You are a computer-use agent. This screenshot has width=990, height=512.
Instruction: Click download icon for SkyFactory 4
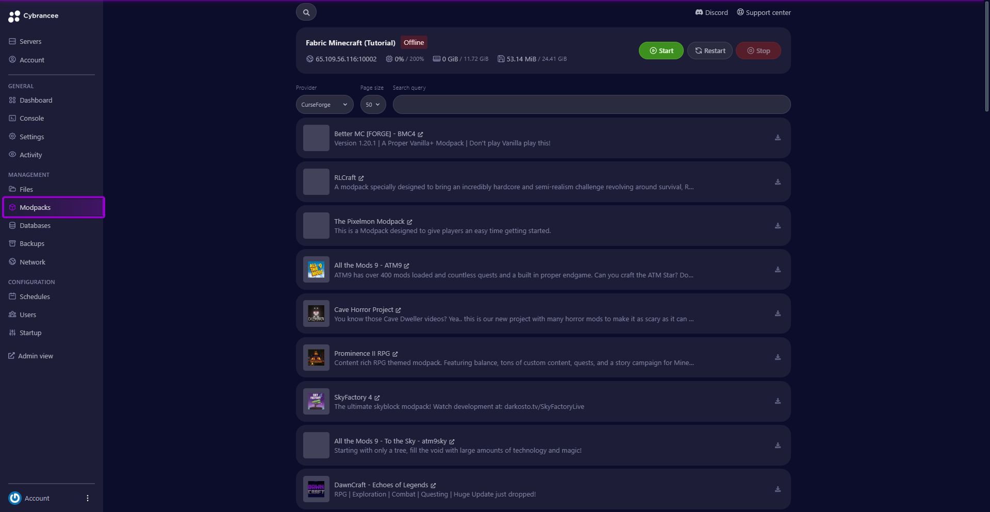778,401
